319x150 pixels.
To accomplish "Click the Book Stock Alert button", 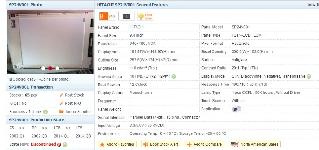I will click(x=161, y=144).
